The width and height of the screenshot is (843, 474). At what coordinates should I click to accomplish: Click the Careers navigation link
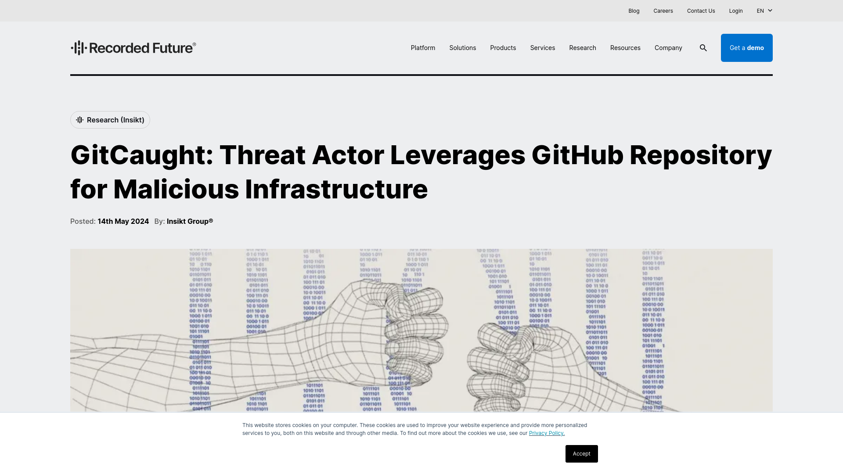663,11
